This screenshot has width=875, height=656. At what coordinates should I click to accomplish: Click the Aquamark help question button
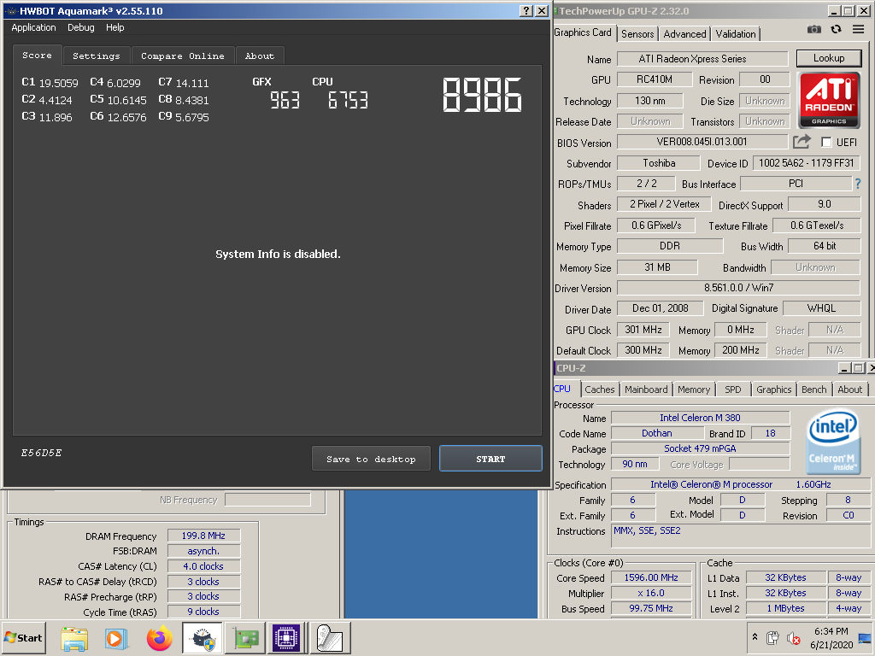pyautogui.click(x=526, y=10)
